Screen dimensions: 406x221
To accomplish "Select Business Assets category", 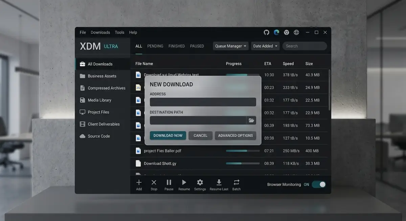I will [x=103, y=76].
